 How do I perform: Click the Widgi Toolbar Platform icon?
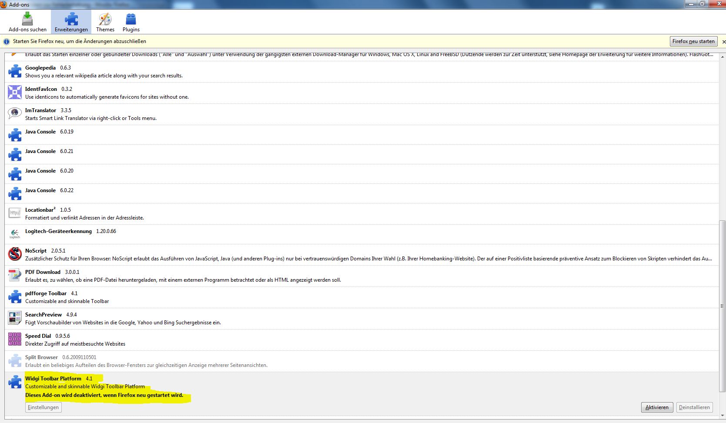(x=15, y=382)
